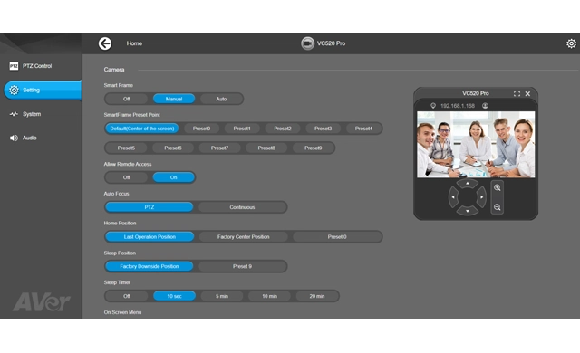Click the user icon beside IP address

tap(485, 106)
